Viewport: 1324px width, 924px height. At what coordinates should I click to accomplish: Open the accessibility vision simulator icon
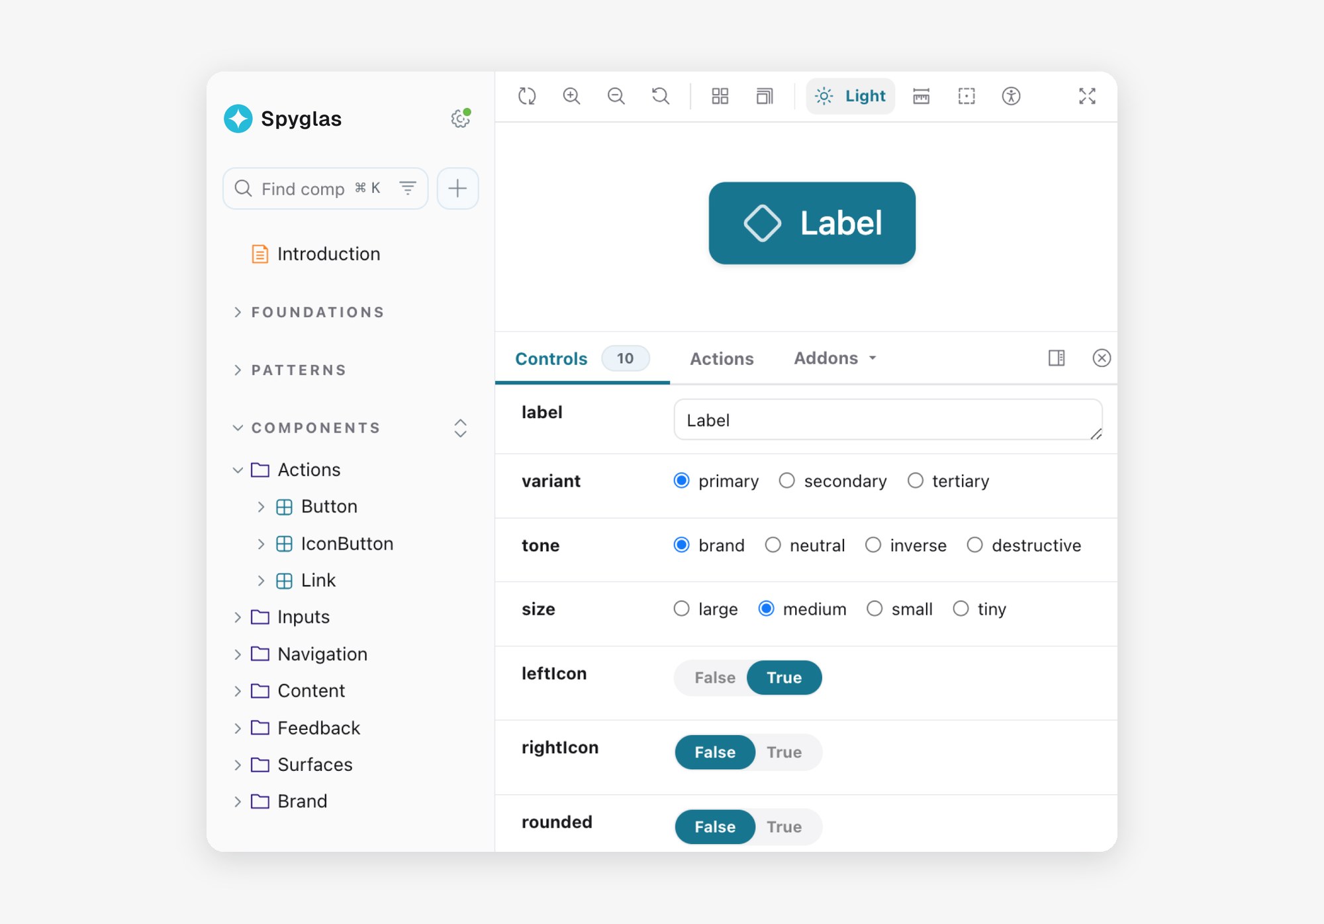coord(1011,96)
